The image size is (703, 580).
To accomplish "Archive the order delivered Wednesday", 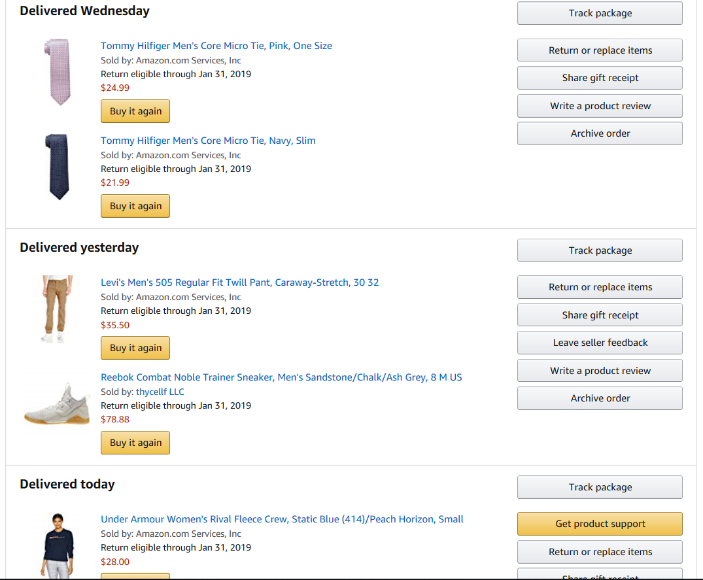I will click(x=600, y=133).
